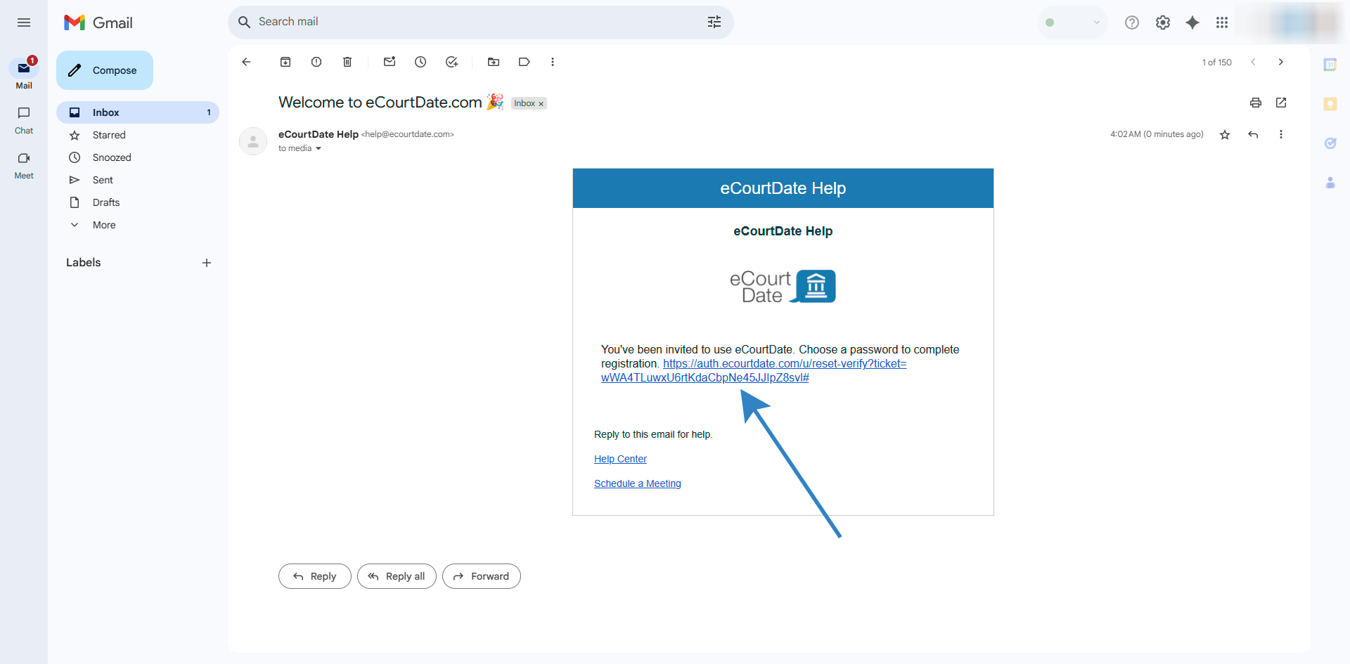Open Keep in side panel
This screenshot has height=664, width=1350.
coord(1330,104)
